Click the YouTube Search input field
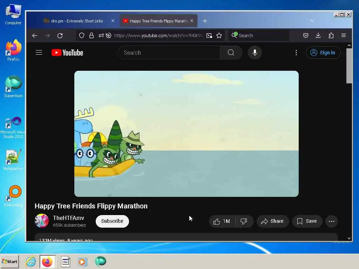Screen dimensions: 359x269 click(169, 53)
